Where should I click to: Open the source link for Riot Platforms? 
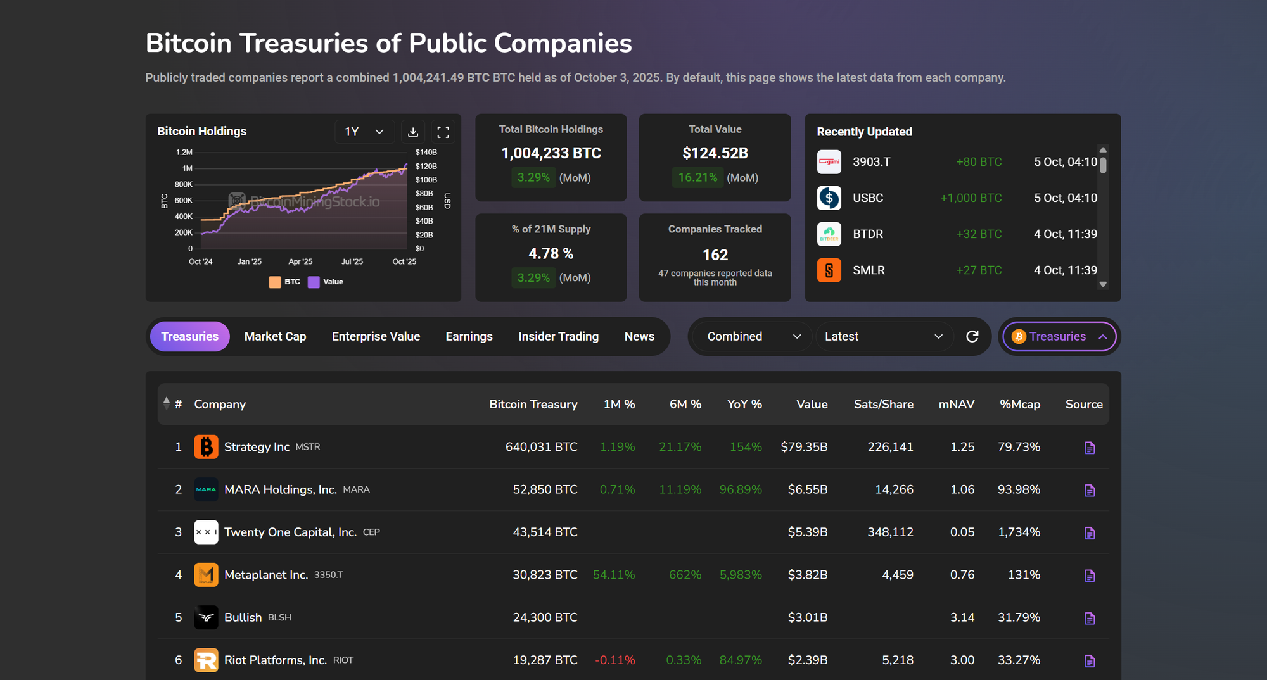(1090, 660)
